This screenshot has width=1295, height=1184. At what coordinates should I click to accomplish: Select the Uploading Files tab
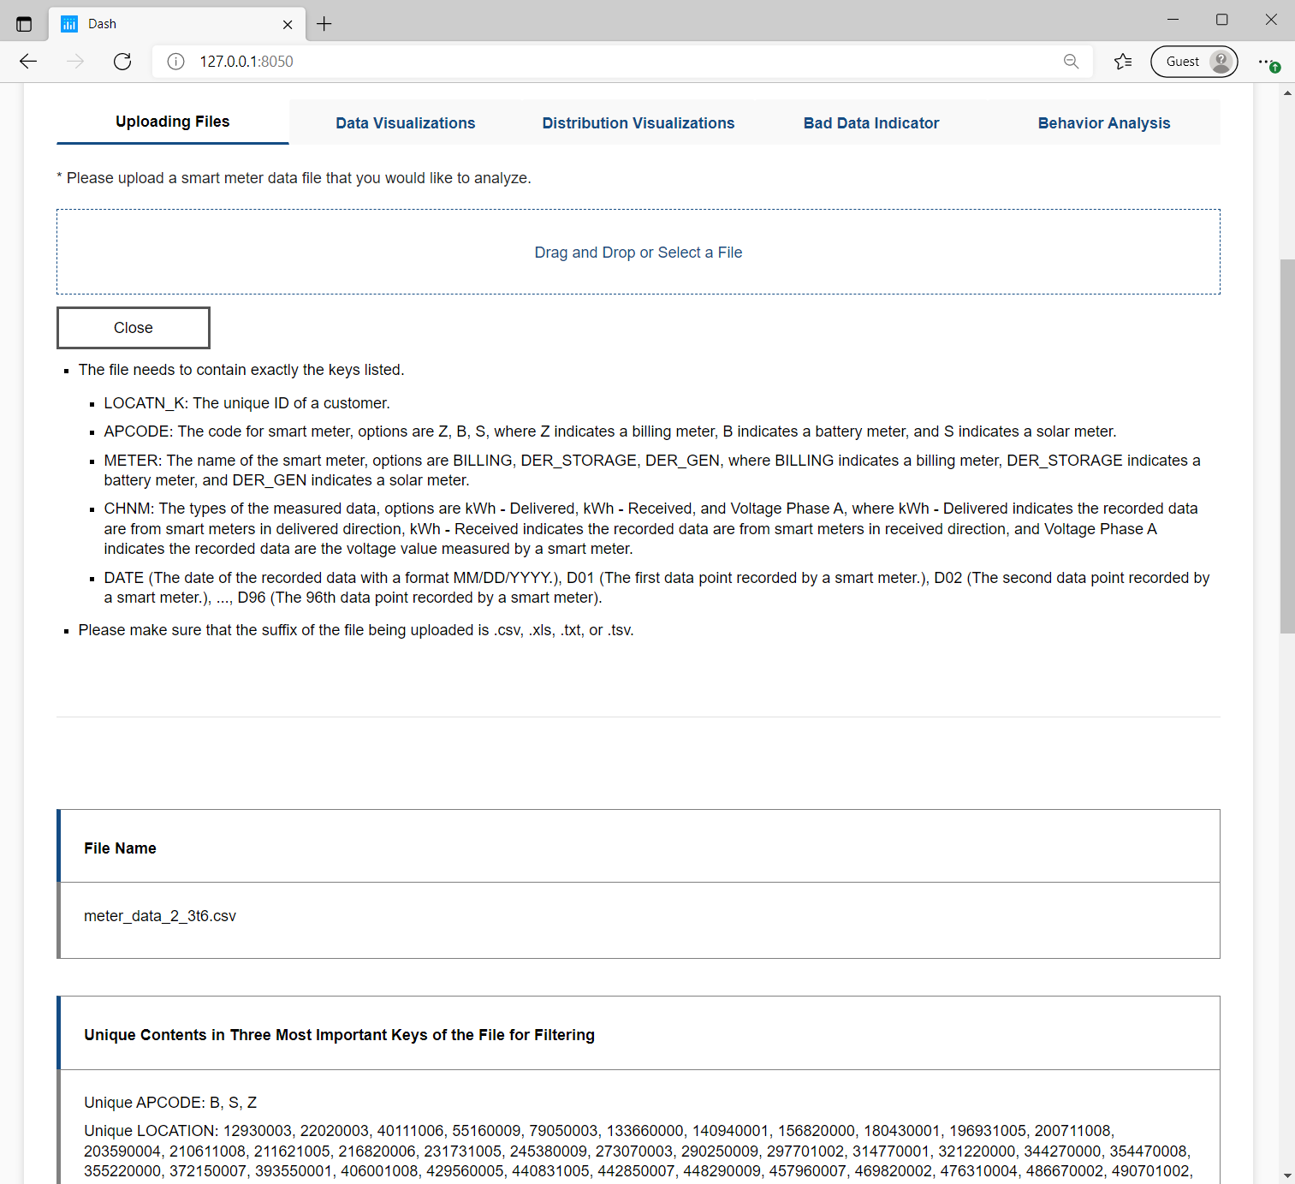172,122
